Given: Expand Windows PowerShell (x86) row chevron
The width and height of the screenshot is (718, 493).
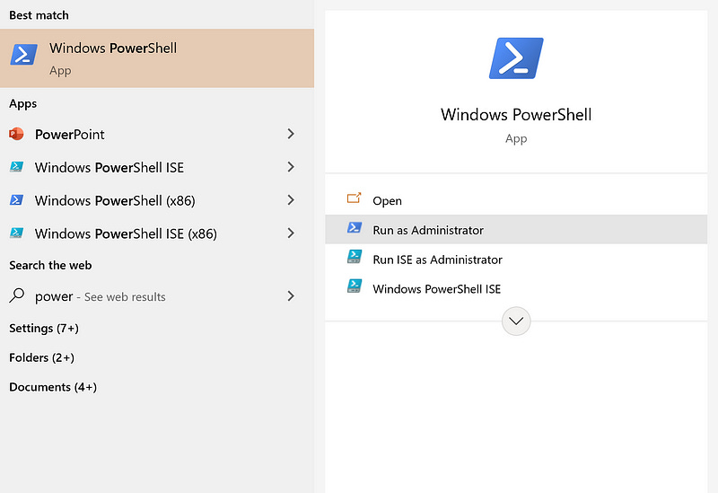Looking at the screenshot, I should click(291, 199).
